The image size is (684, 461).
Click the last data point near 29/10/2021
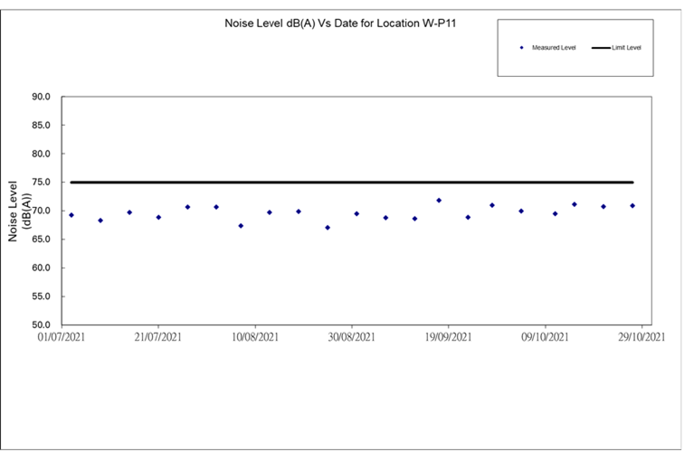coord(632,206)
